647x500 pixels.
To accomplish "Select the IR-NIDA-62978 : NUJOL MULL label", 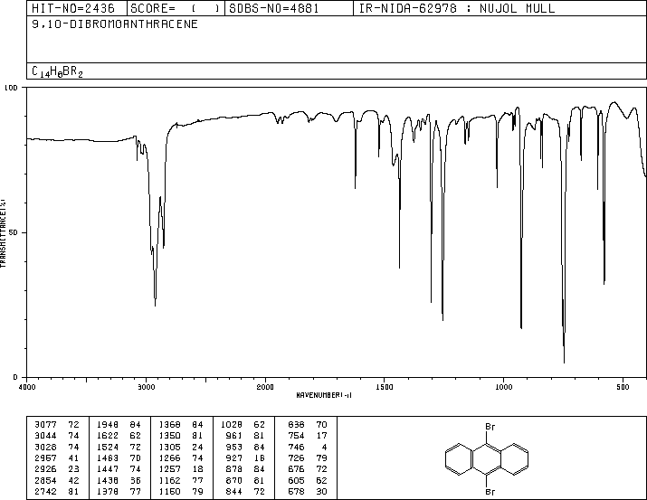I will click(x=457, y=8).
